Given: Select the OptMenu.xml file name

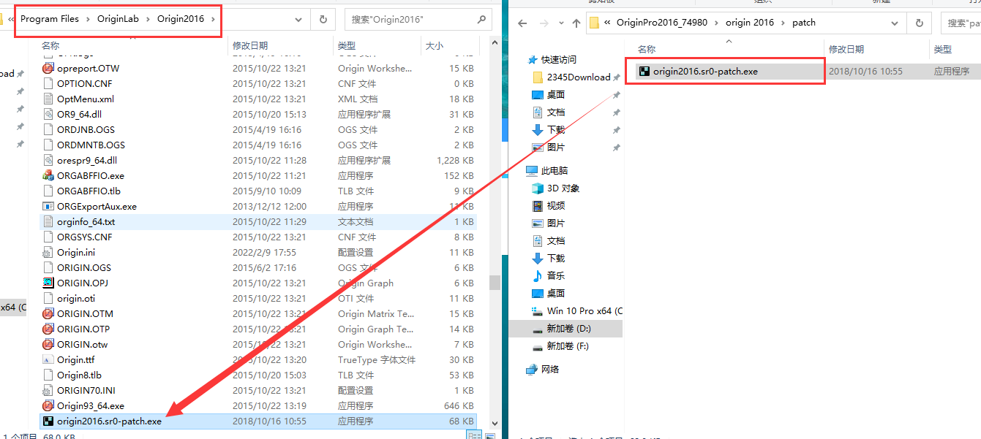Looking at the screenshot, I should point(86,99).
